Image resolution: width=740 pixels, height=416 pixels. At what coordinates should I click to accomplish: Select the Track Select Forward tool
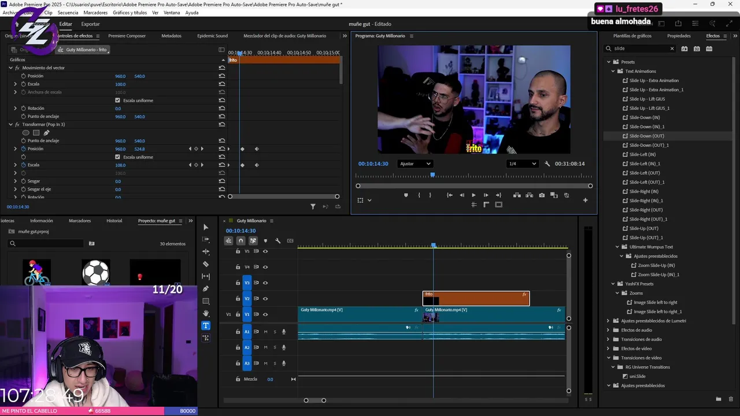(206, 239)
